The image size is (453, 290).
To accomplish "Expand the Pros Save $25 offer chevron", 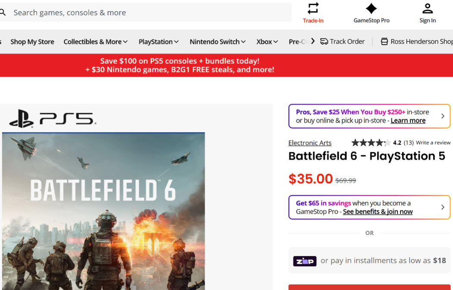I will click(443, 116).
